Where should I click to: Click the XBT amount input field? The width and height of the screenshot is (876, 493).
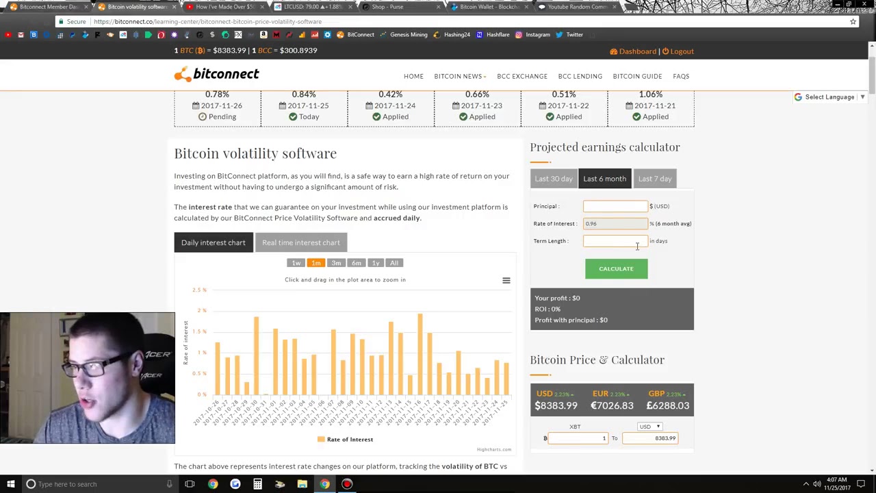pos(578,438)
